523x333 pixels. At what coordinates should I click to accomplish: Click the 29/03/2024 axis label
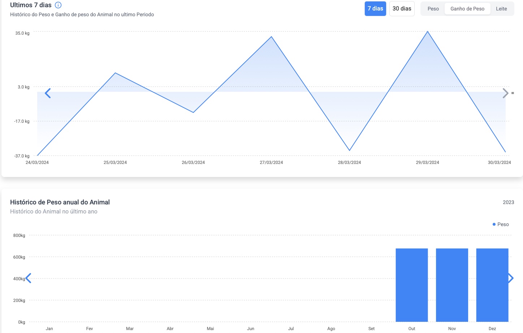coord(427,163)
